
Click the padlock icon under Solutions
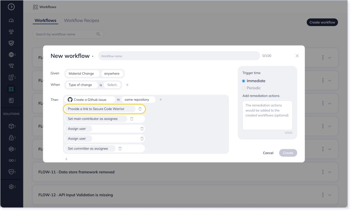pos(11,138)
